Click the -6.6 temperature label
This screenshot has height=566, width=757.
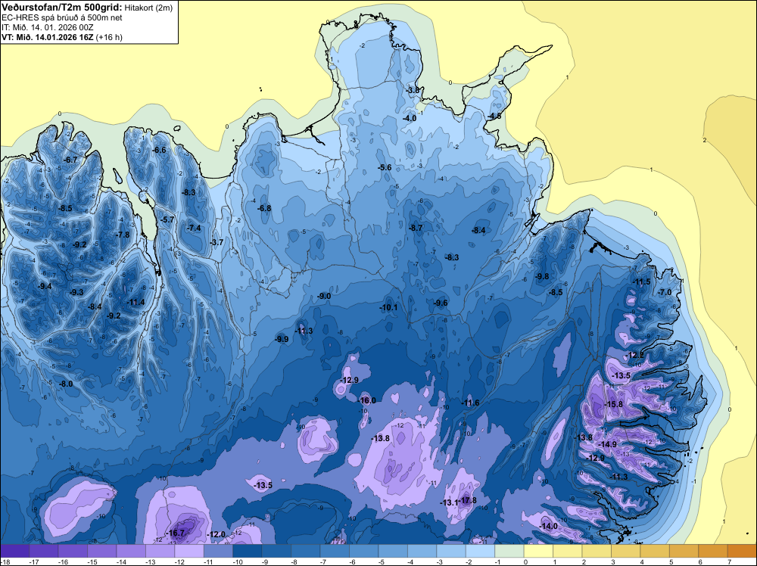(159, 150)
